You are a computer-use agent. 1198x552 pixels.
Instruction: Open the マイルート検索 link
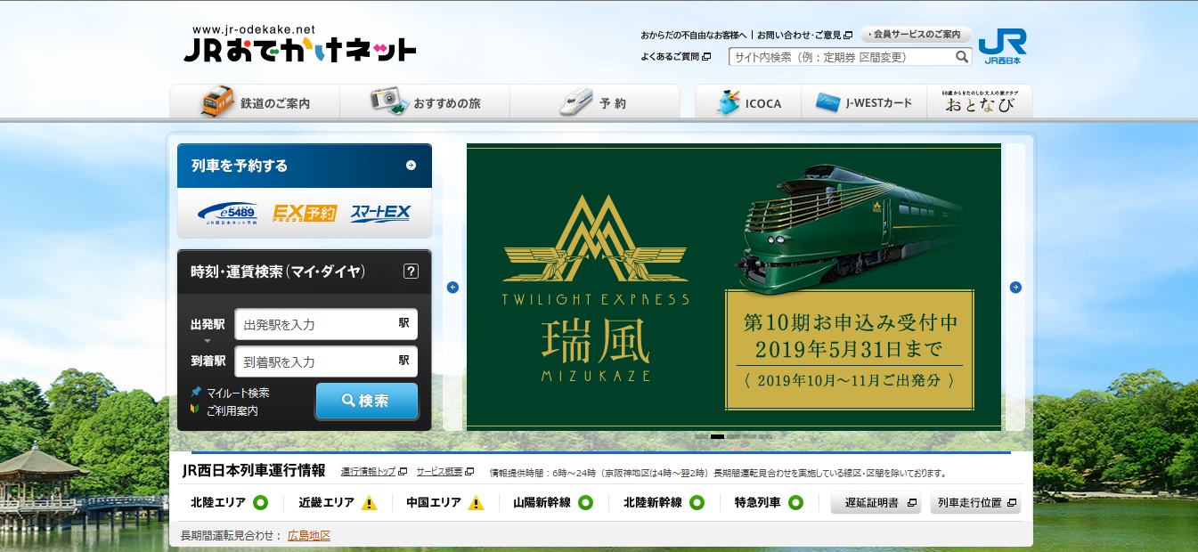pyautogui.click(x=238, y=393)
